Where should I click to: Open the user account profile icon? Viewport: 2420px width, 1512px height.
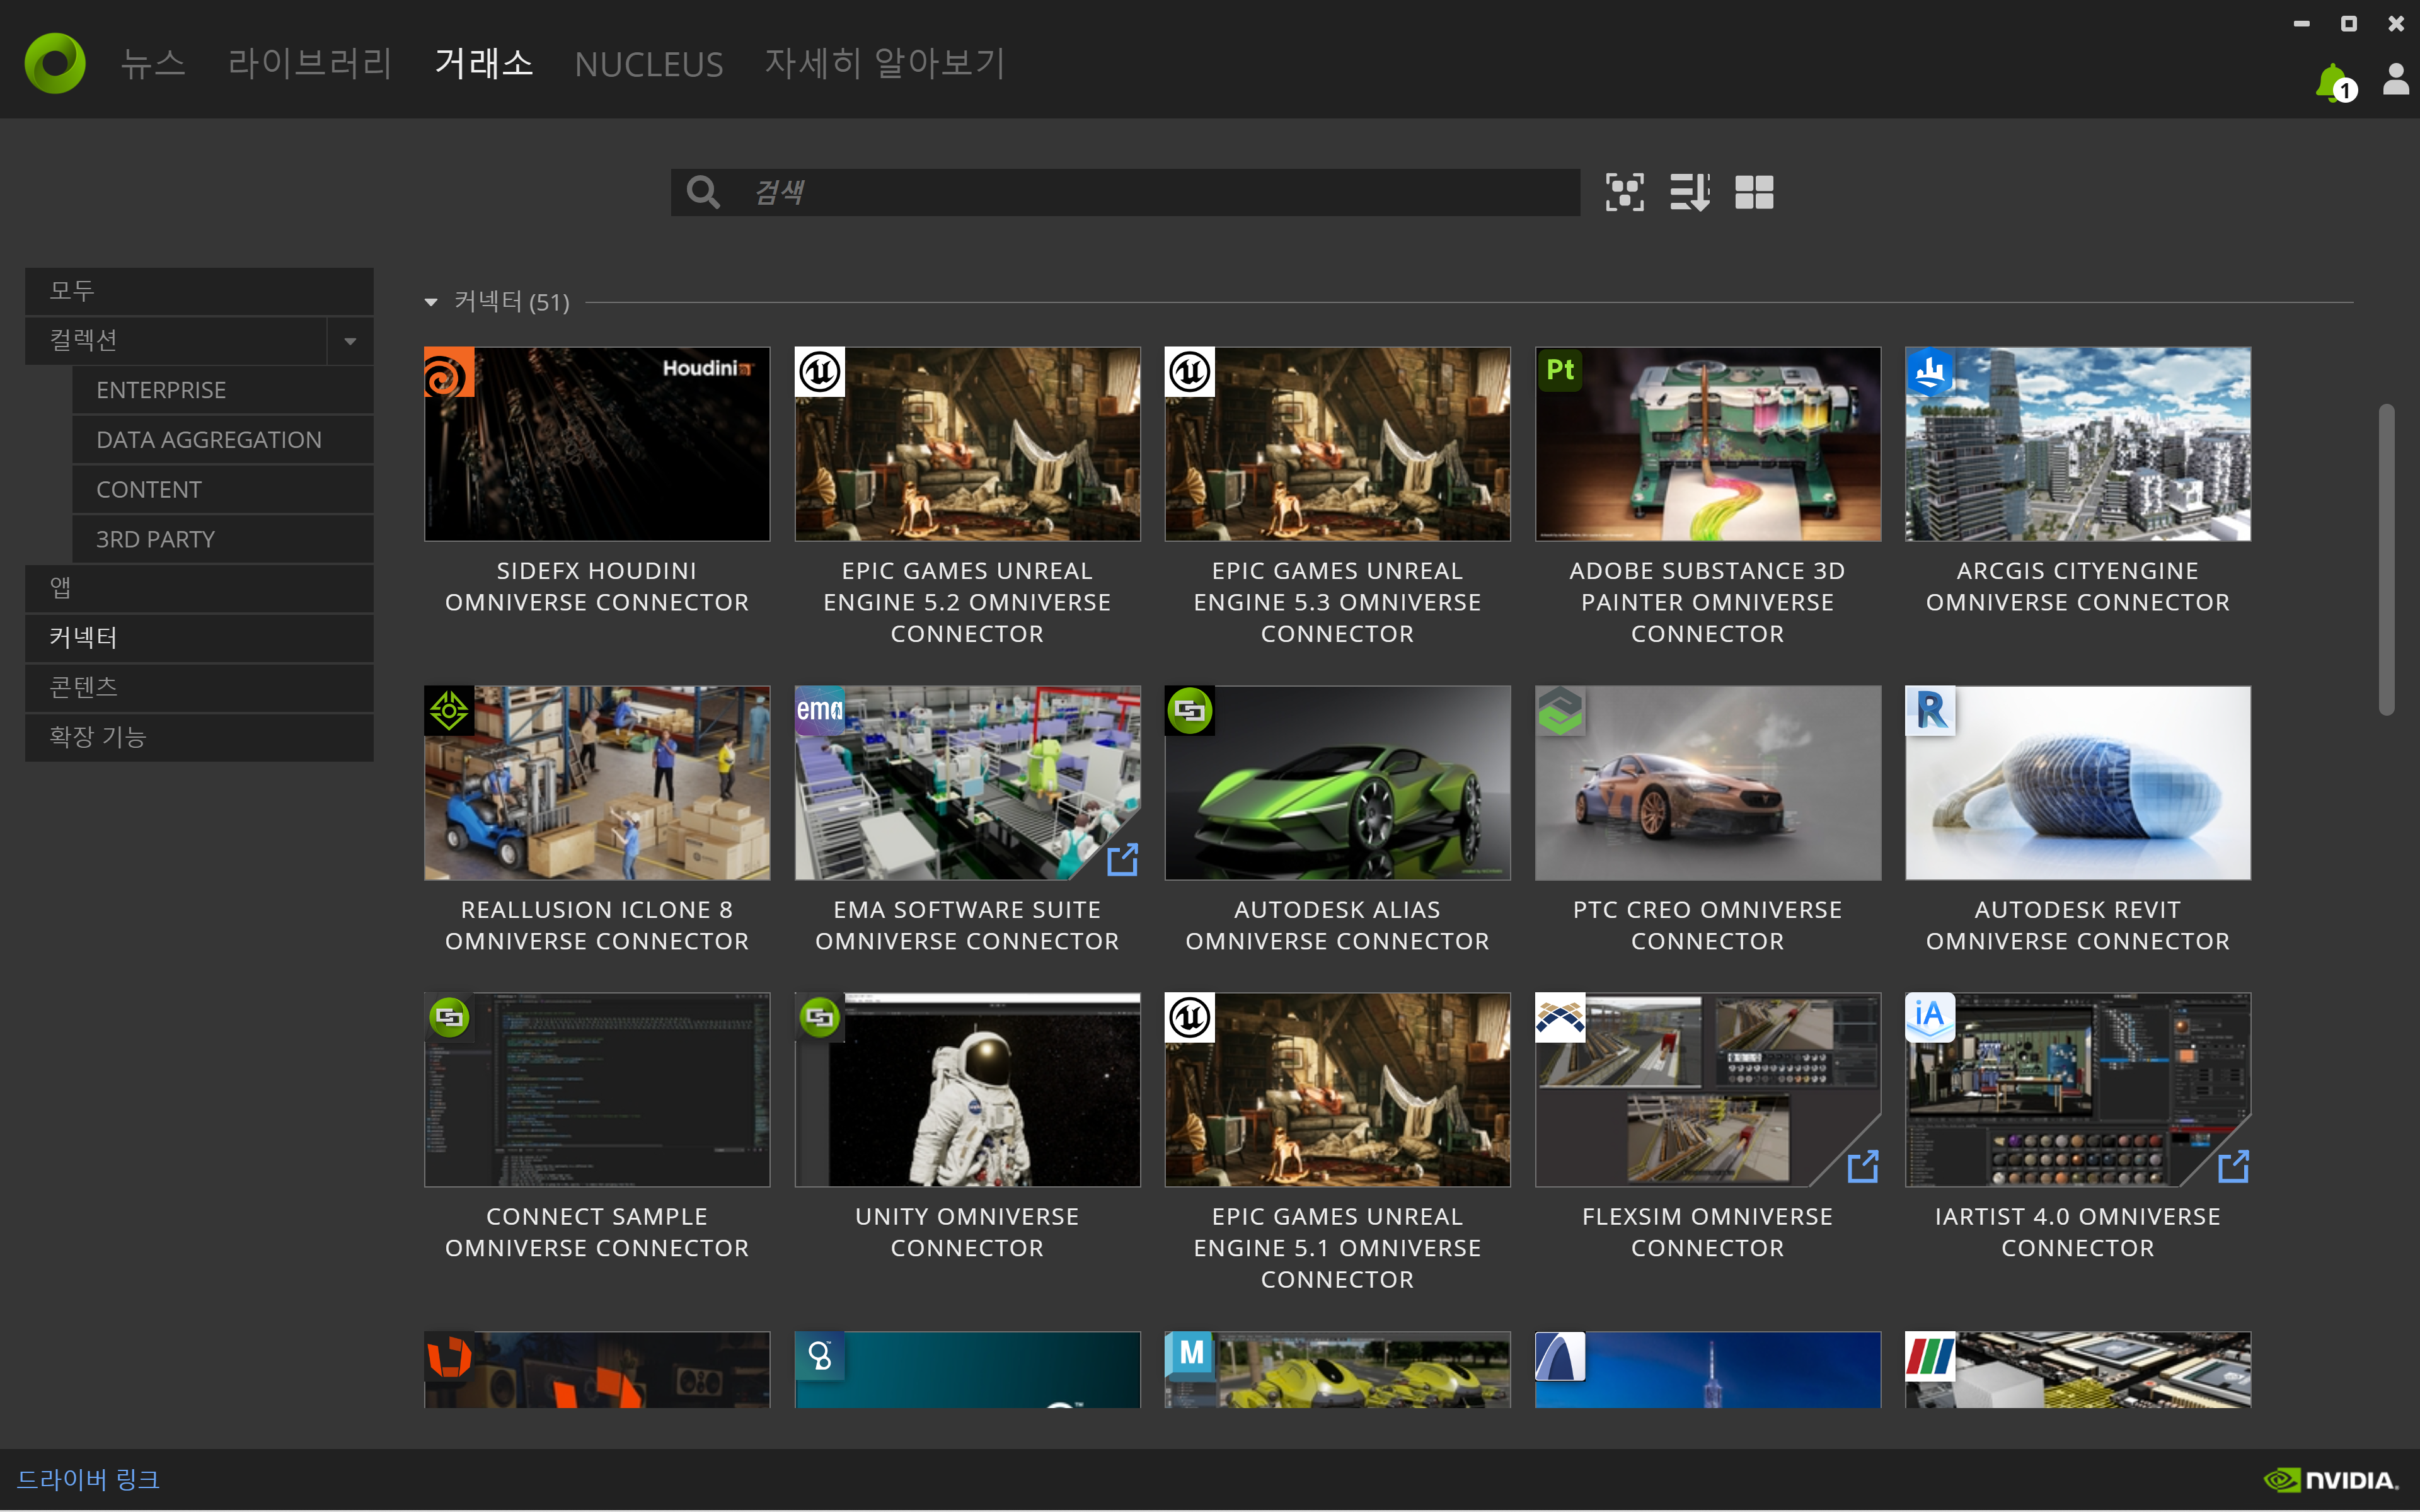click(x=2395, y=79)
